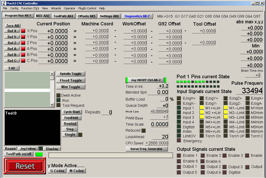Click the Stop button
Image resolution: width=266 pixels, height=178 pixels.
click(x=70, y=129)
